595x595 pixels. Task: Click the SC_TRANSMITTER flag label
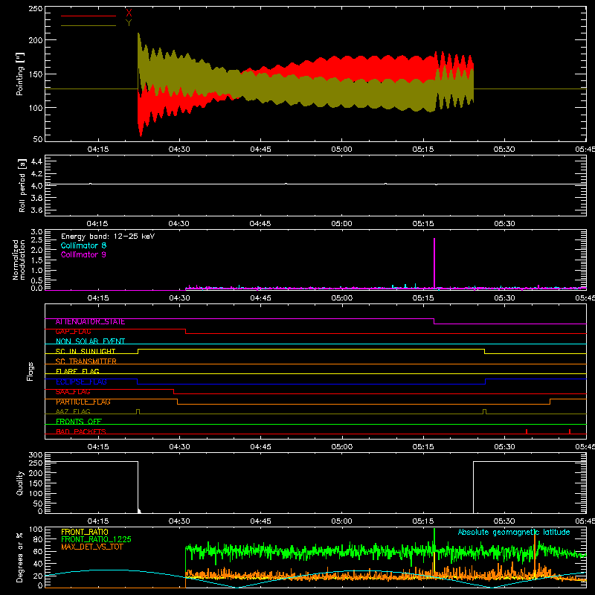[86, 361]
